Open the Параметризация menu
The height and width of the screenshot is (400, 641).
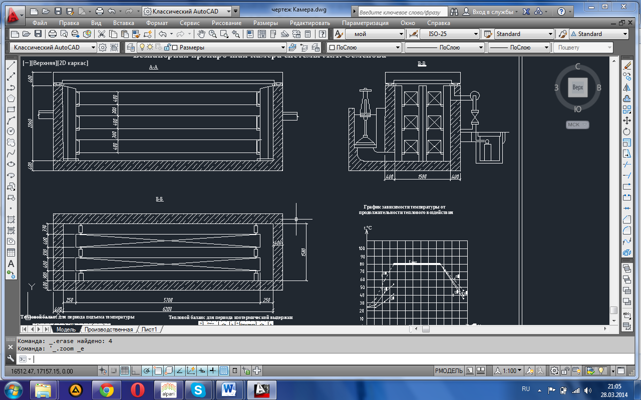[365, 23]
